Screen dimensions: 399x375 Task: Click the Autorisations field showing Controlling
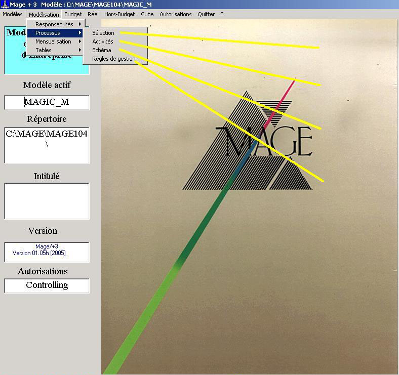point(47,286)
